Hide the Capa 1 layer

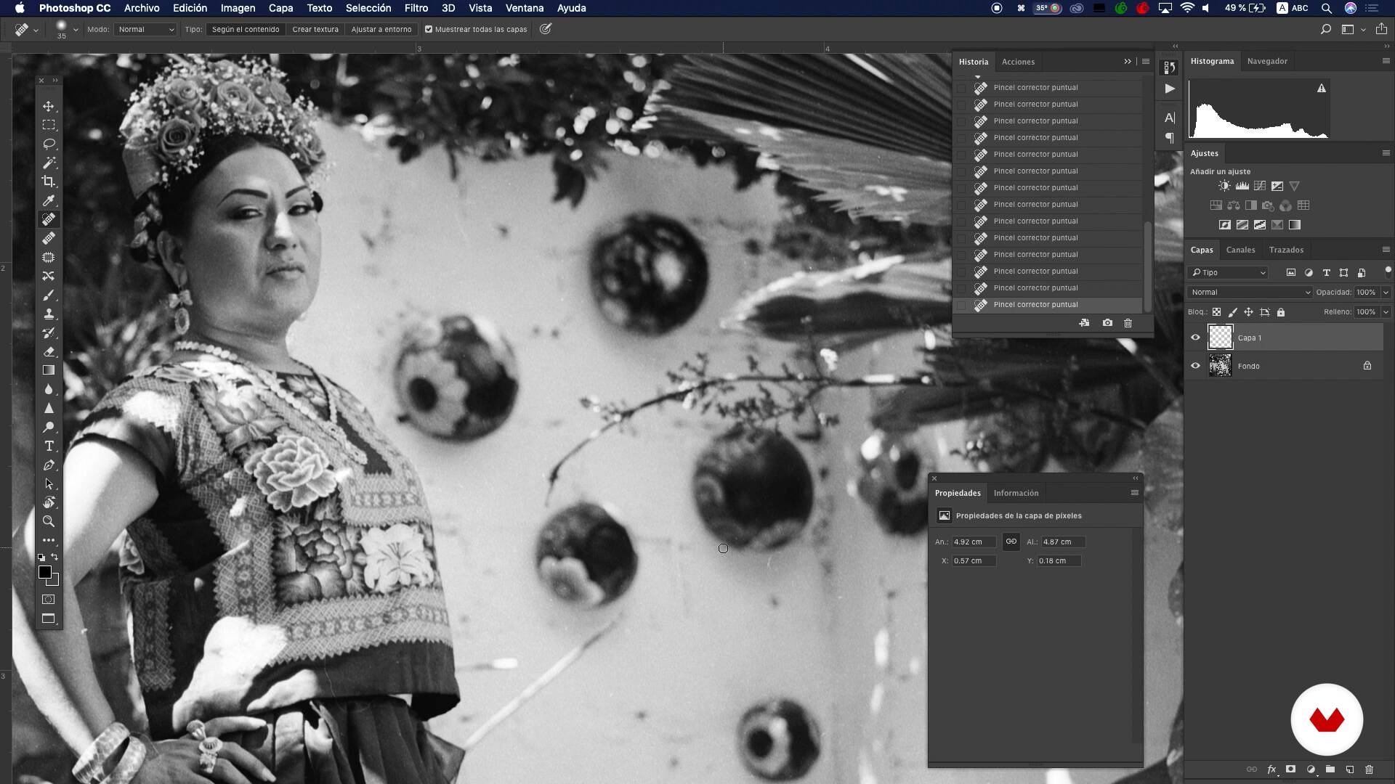click(x=1195, y=338)
